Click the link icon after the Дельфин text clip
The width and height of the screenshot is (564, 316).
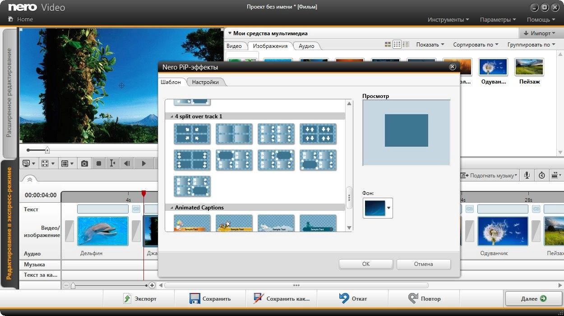pos(136,209)
